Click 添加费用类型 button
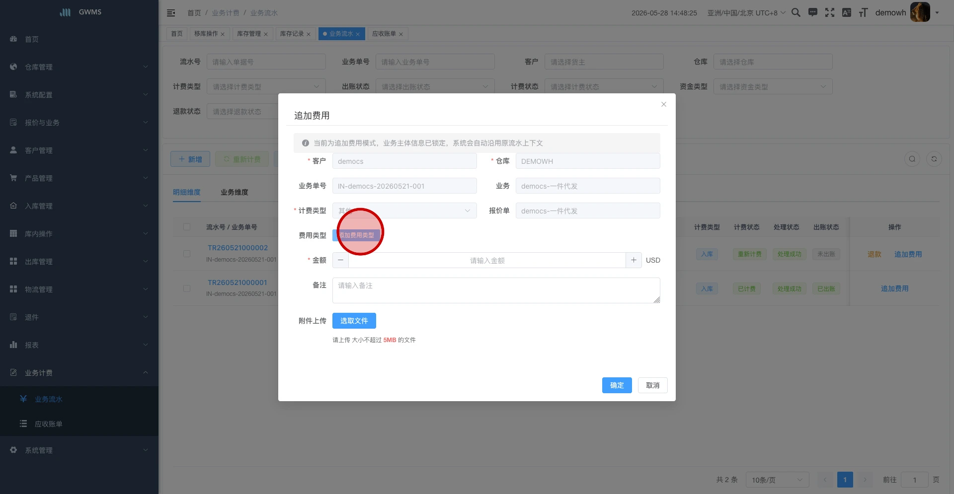The image size is (954, 494). (x=356, y=235)
